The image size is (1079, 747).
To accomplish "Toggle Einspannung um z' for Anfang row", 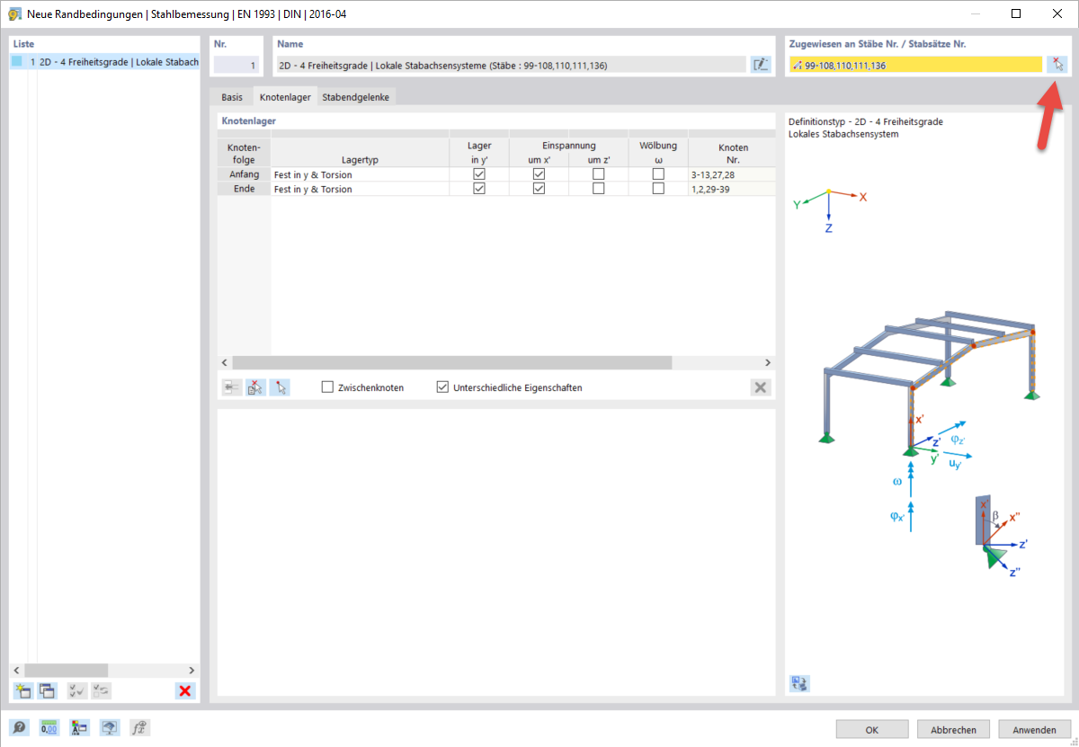I will point(599,174).
